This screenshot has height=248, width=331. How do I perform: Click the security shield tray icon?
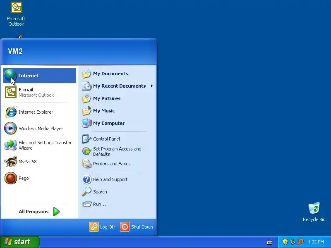[285, 242]
